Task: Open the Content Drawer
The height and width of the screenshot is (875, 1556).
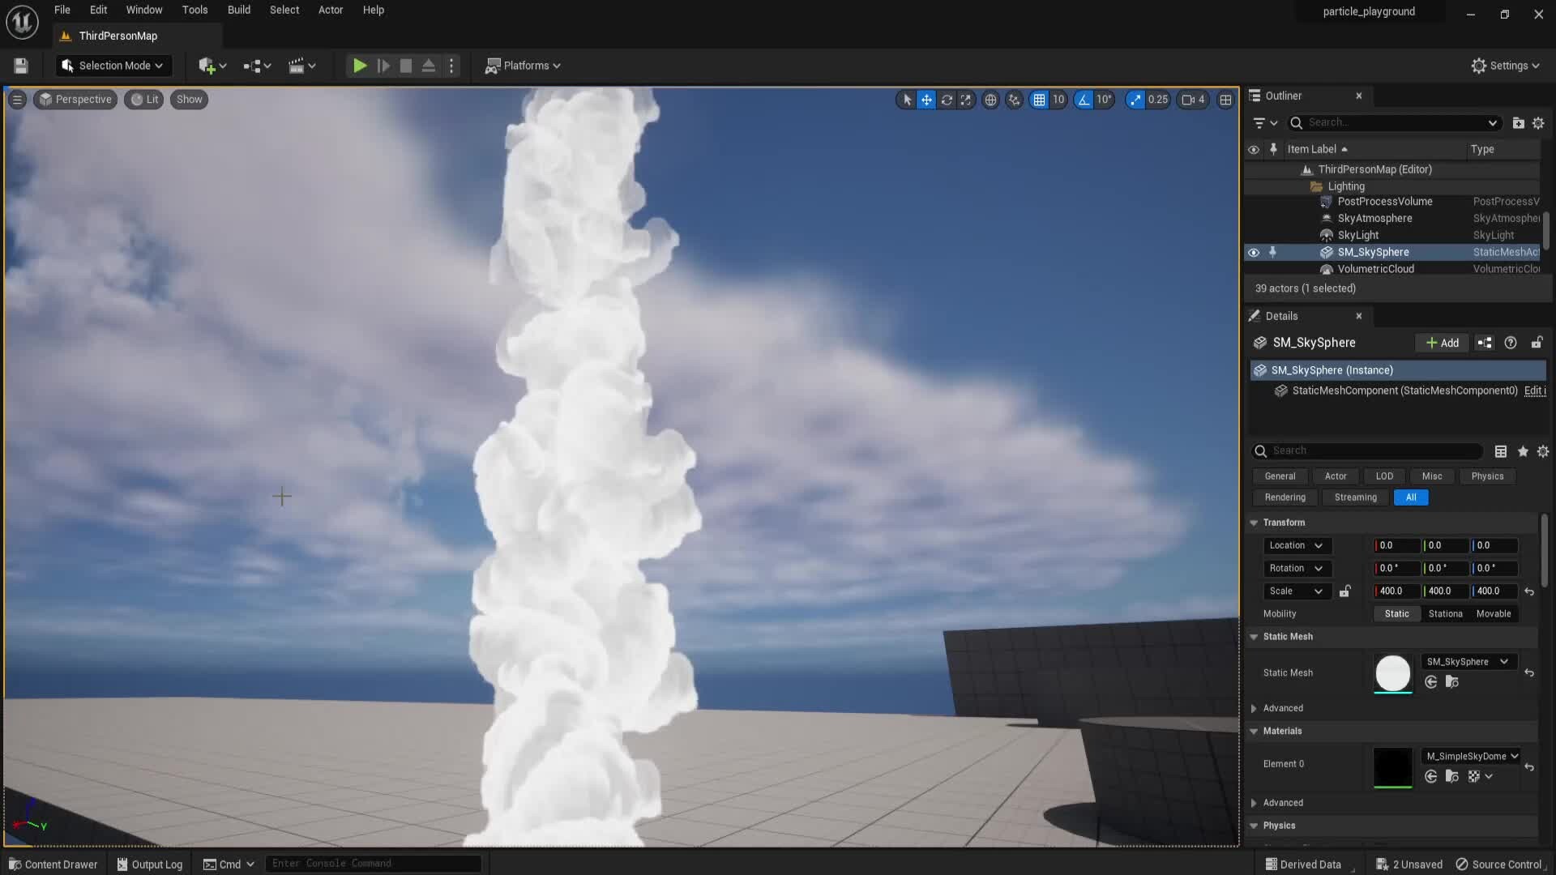Action: (x=53, y=864)
